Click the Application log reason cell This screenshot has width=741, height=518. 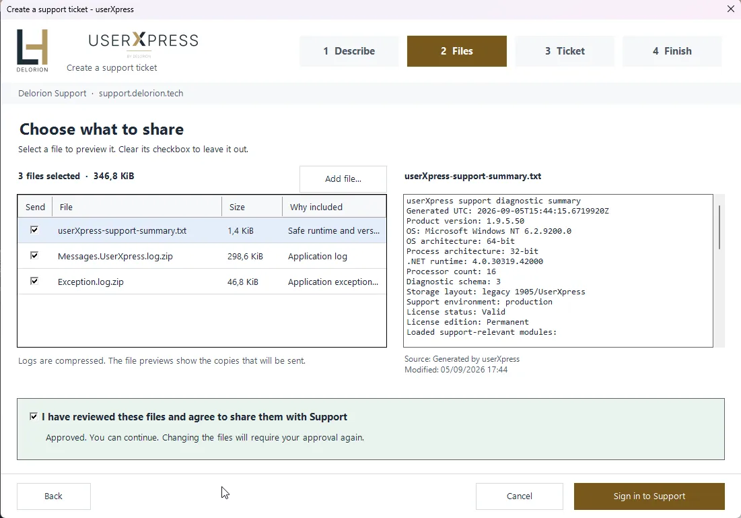pos(318,257)
